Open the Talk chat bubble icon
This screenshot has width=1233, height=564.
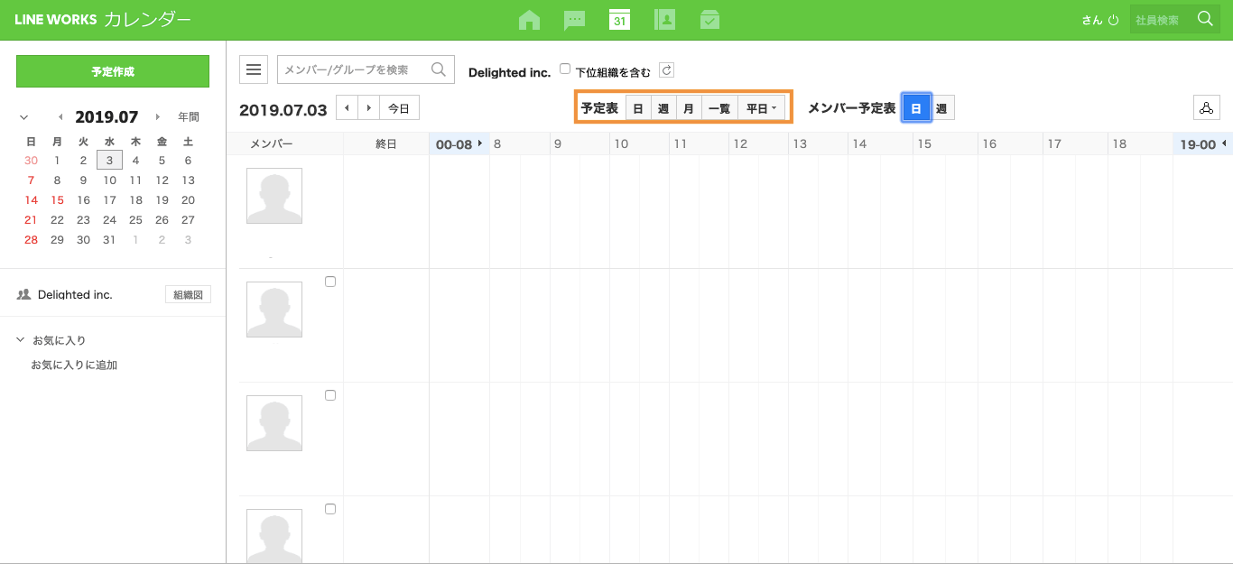[x=574, y=20]
